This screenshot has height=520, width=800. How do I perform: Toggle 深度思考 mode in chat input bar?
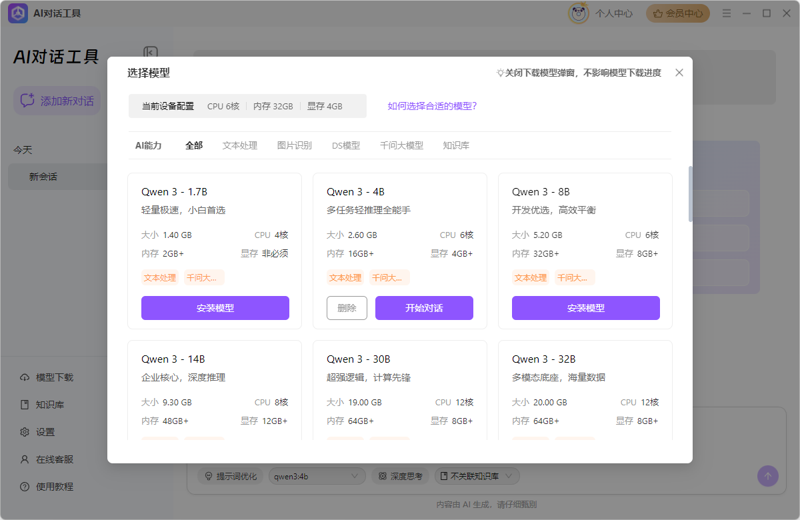coord(400,476)
